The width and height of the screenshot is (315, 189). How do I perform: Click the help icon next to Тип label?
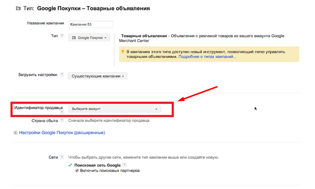click(x=62, y=35)
